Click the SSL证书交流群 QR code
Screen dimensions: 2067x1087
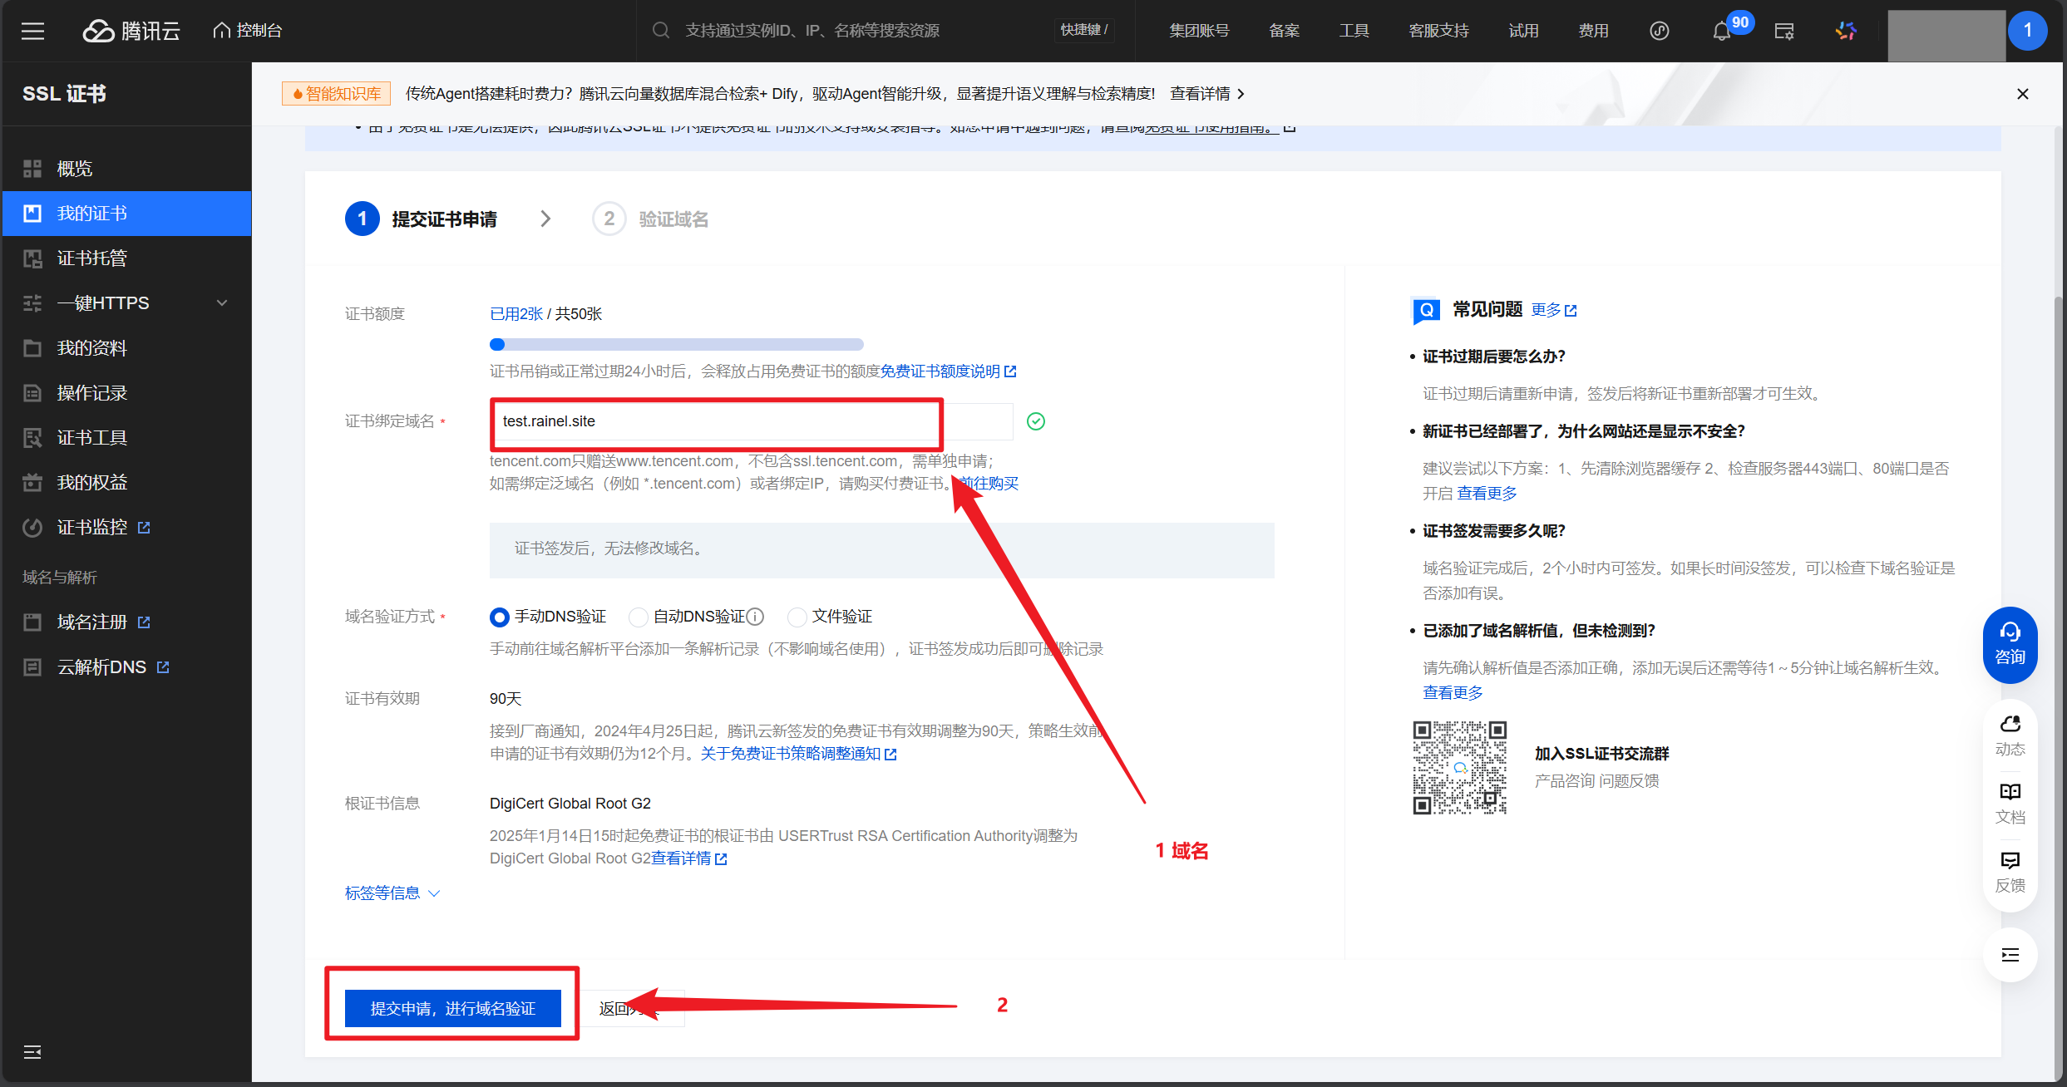coord(1459,767)
